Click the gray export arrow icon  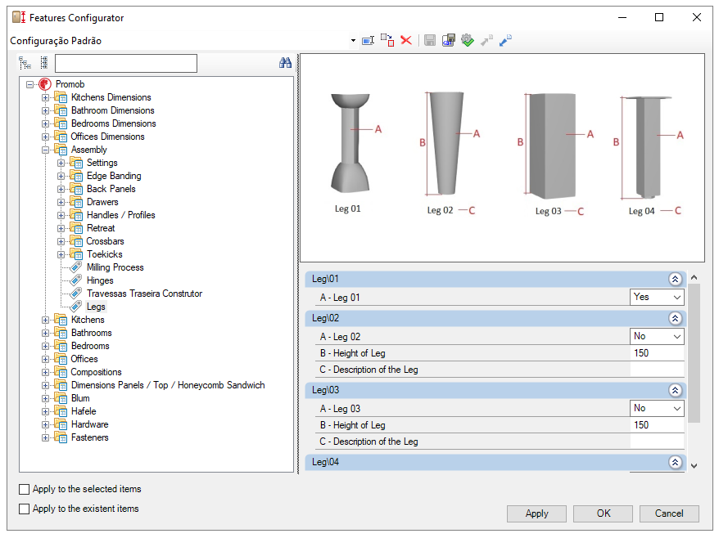(x=486, y=40)
